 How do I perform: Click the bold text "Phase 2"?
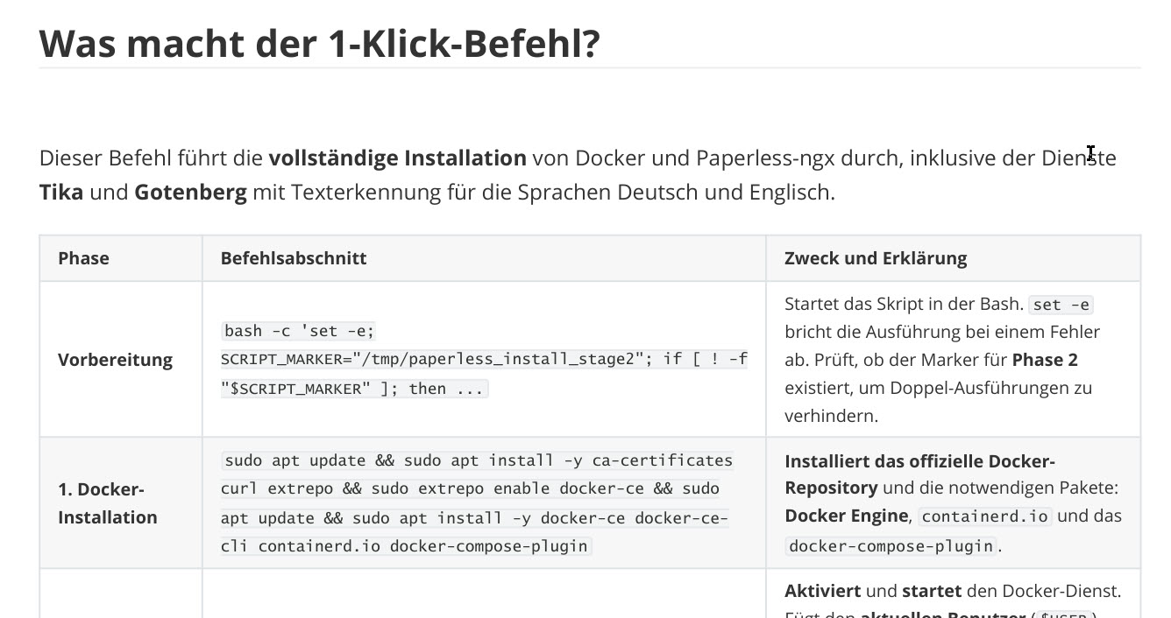point(1045,360)
